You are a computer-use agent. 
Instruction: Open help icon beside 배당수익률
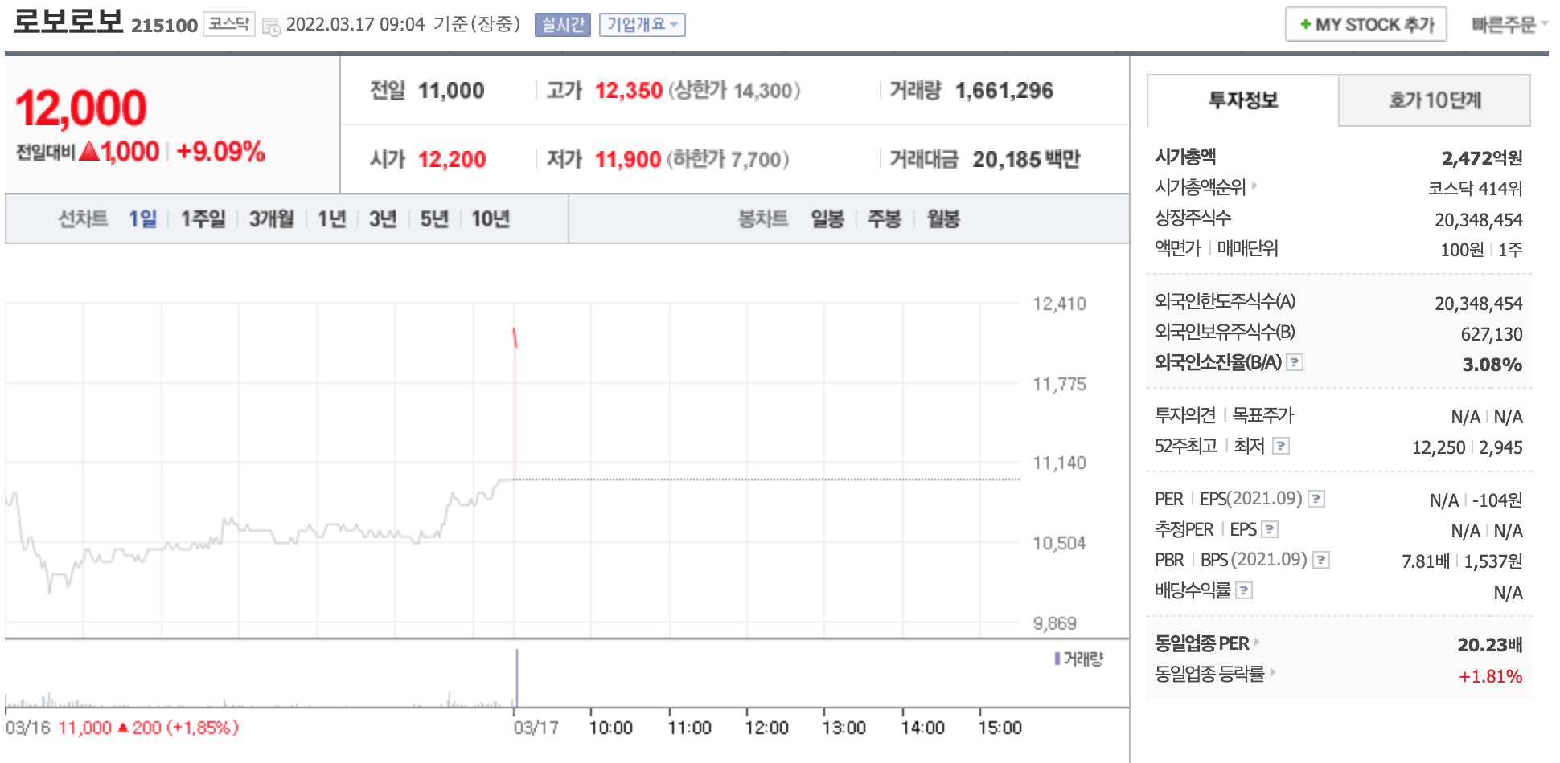1244,591
